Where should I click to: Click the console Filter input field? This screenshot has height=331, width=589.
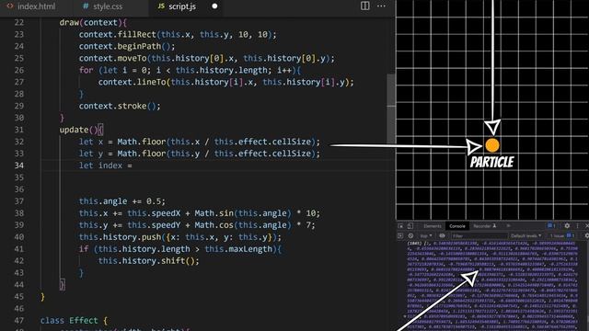pyautogui.click(x=479, y=235)
